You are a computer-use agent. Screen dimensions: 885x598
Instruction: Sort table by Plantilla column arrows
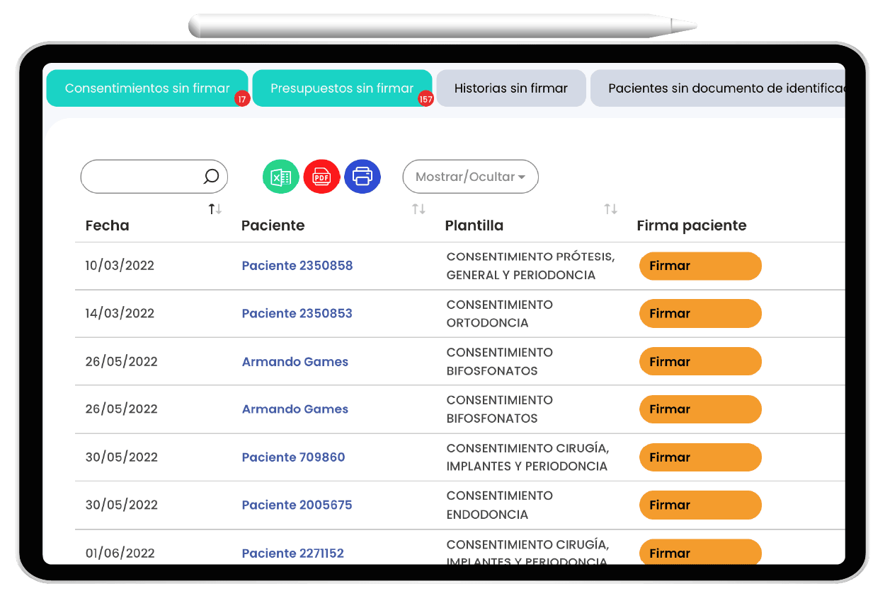[610, 209]
